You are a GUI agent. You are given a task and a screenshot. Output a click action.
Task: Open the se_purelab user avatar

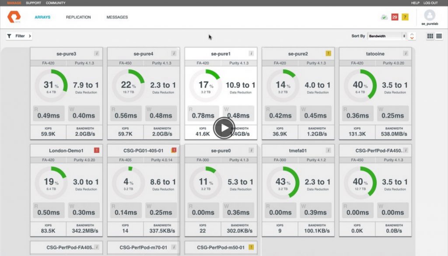tap(430, 15)
